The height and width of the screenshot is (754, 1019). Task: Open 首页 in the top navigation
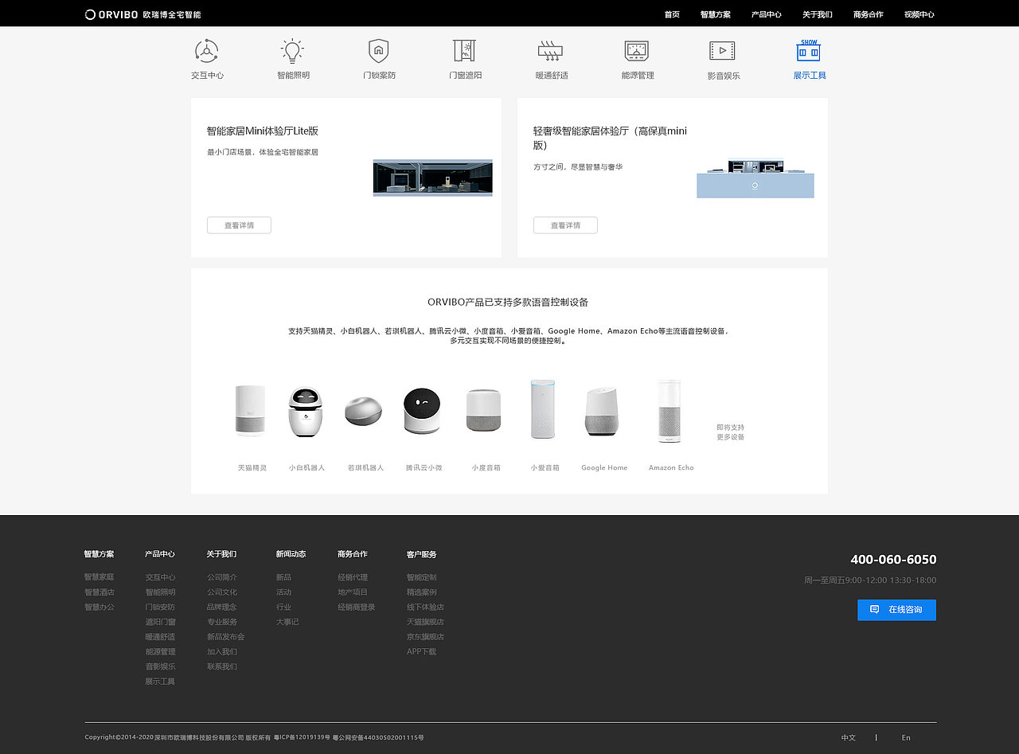click(x=672, y=14)
